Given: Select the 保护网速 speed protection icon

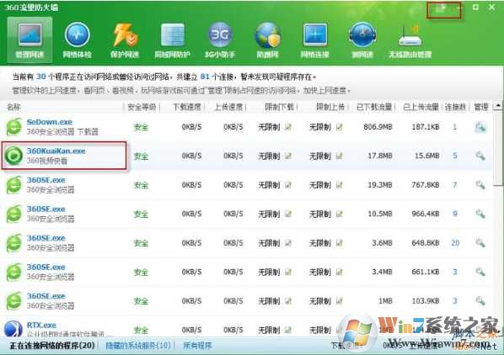Looking at the screenshot, I should coord(125,40).
